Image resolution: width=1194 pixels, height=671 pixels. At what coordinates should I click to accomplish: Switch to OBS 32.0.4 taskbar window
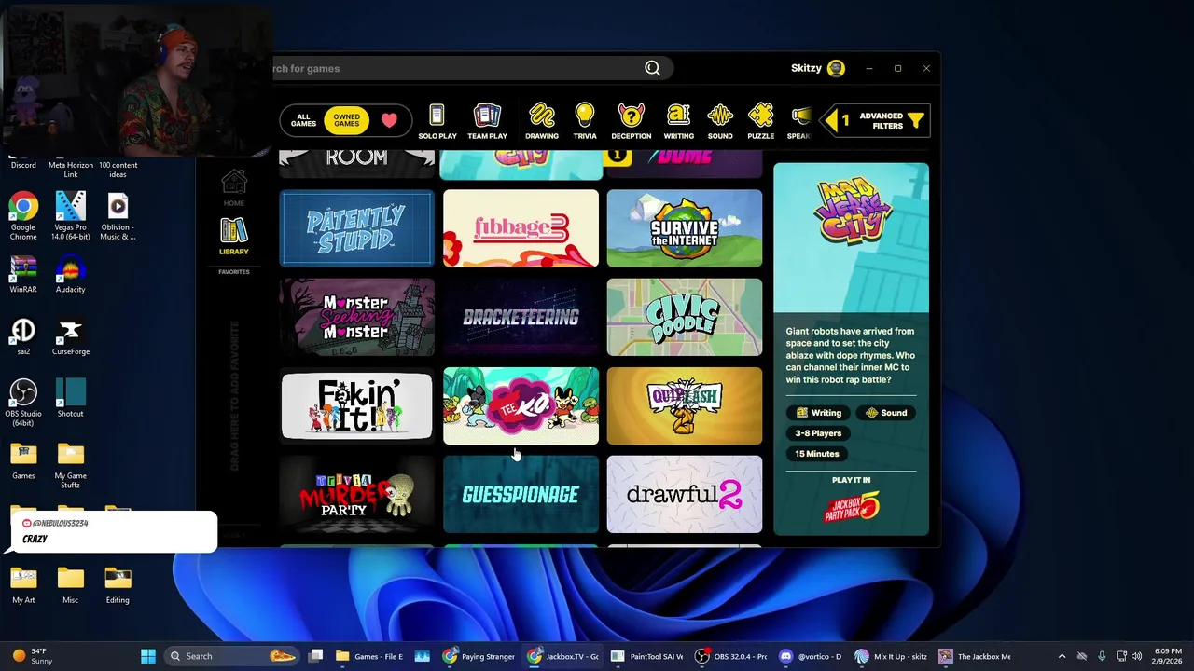(x=731, y=656)
